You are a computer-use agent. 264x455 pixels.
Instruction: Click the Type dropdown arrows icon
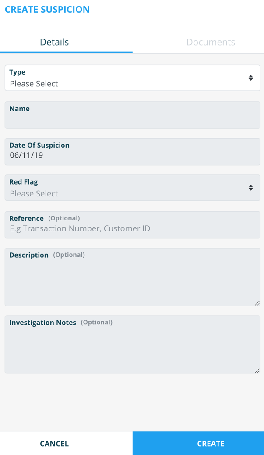tap(250, 78)
